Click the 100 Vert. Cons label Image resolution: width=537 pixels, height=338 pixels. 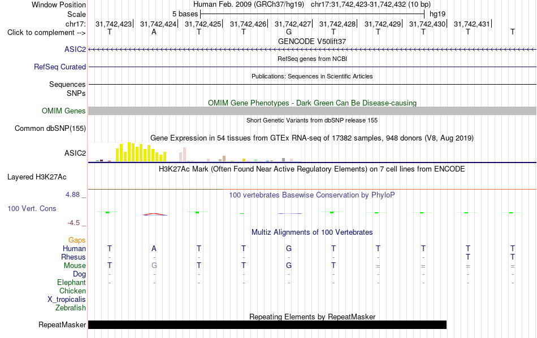(x=32, y=208)
